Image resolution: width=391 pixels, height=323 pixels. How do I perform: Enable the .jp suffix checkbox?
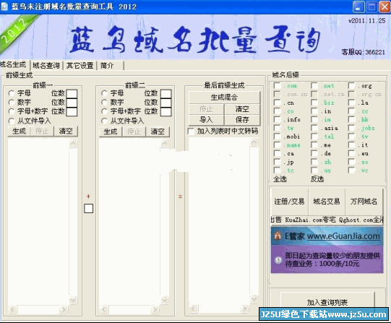click(277, 162)
